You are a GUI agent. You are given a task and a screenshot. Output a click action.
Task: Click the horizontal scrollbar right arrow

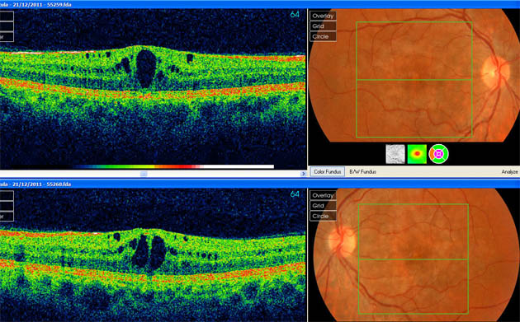[303, 174]
